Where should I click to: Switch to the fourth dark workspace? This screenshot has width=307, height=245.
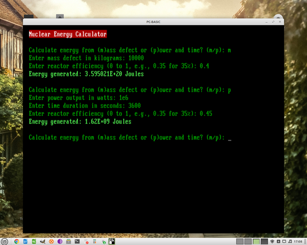pos(264,242)
